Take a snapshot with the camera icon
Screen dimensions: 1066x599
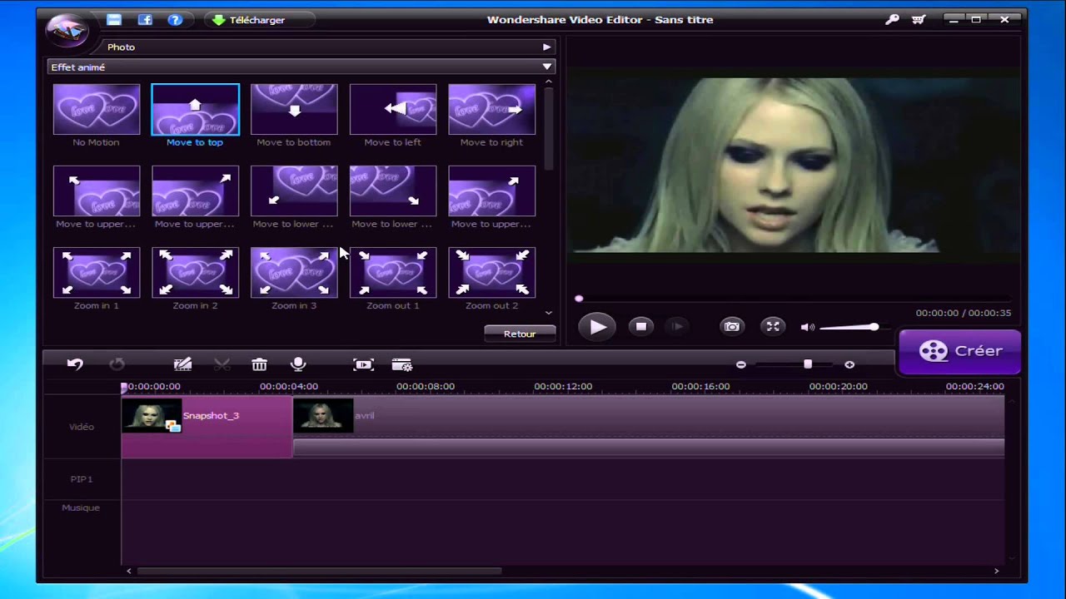point(731,327)
